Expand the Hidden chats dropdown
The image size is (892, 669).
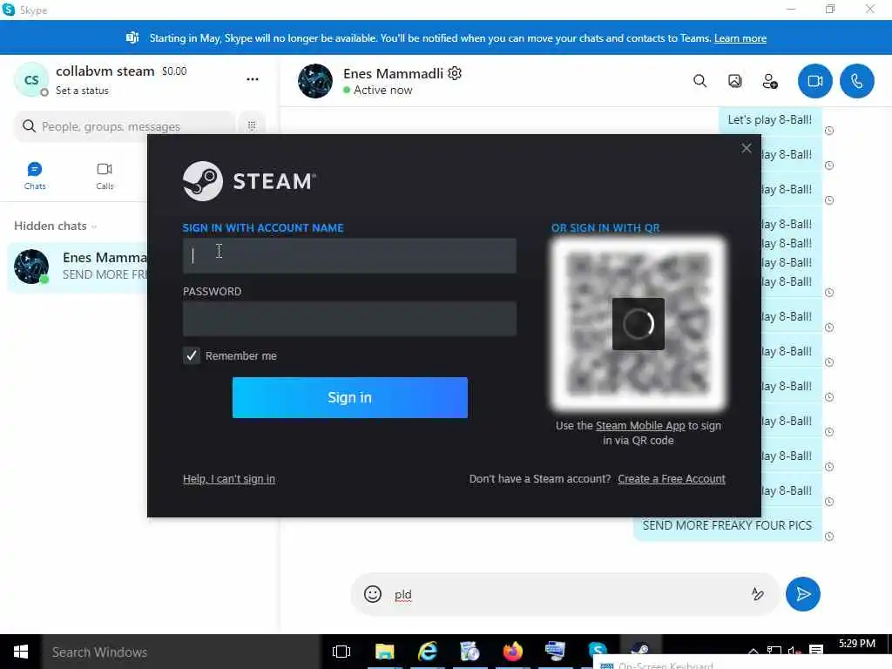[x=55, y=226]
